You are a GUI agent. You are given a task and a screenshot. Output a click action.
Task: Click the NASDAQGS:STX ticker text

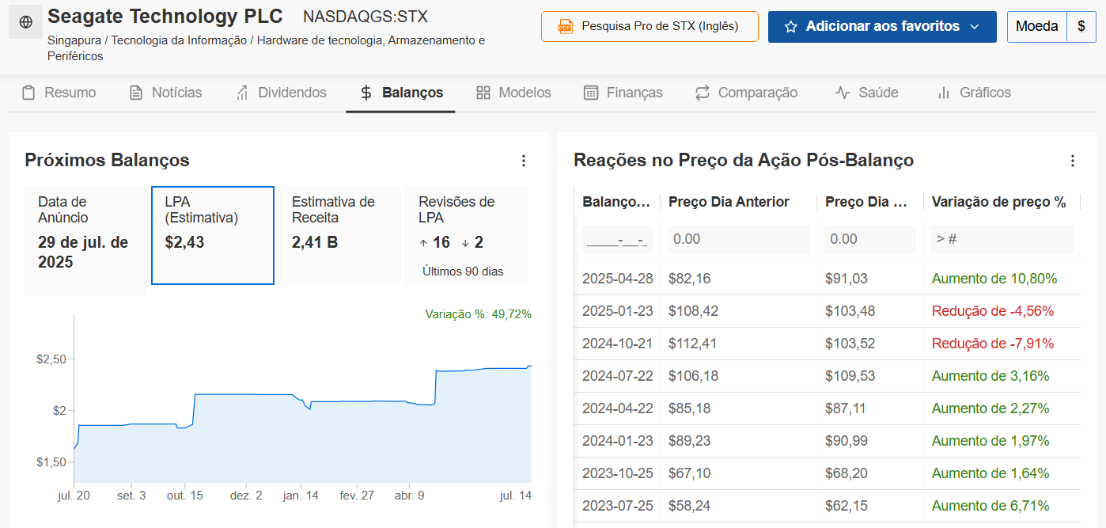[x=366, y=17]
